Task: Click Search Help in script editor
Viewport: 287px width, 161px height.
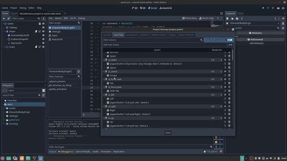Action: click(x=206, y=18)
